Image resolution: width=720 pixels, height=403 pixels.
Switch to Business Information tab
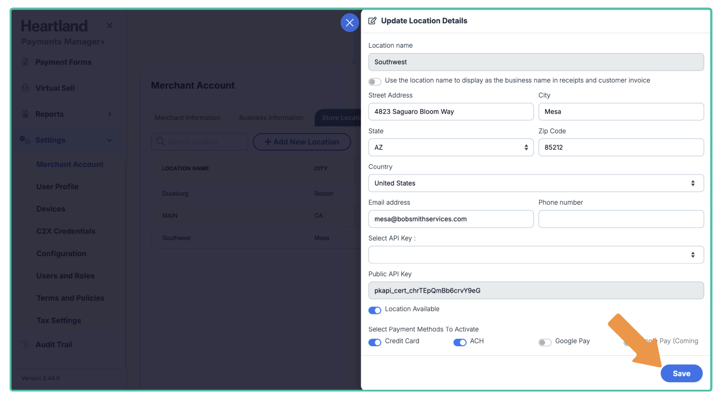[x=271, y=118]
